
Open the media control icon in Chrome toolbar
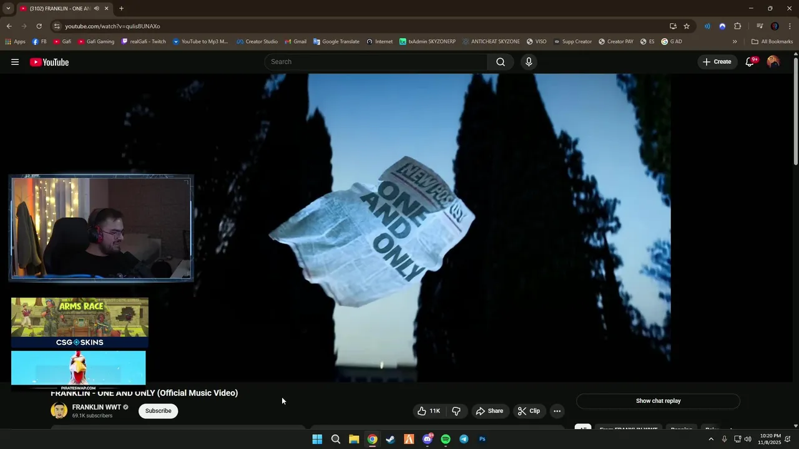coord(760,26)
